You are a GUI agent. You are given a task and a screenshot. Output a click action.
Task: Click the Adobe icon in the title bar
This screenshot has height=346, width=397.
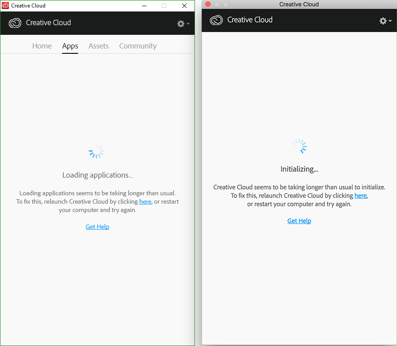click(x=5, y=5)
